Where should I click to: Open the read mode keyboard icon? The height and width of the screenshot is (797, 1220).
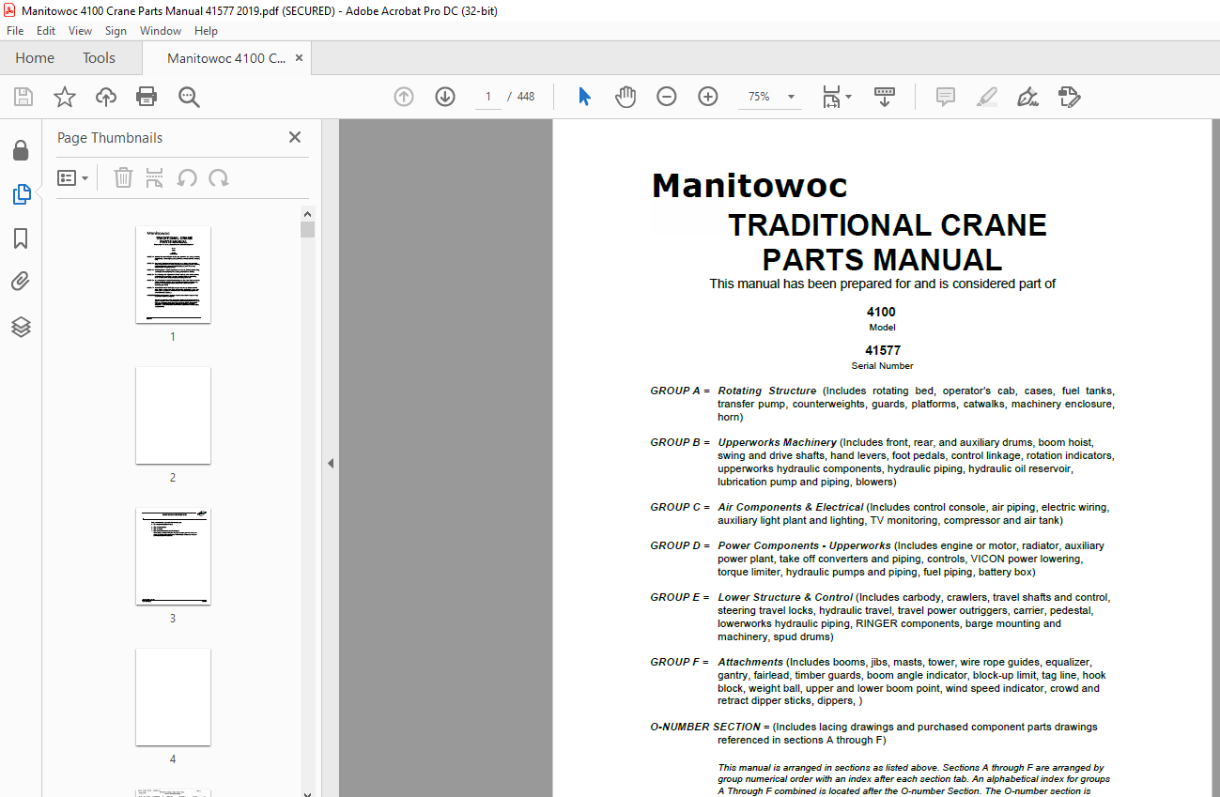coord(885,97)
